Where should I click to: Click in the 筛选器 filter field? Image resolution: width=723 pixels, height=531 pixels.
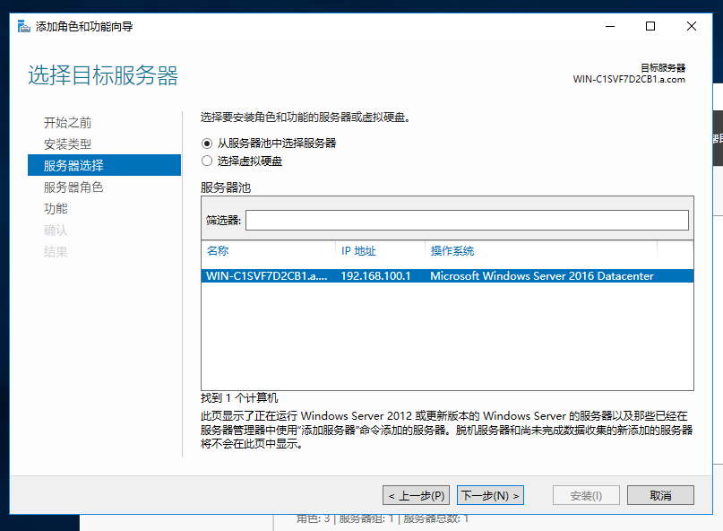tap(467, 221)
